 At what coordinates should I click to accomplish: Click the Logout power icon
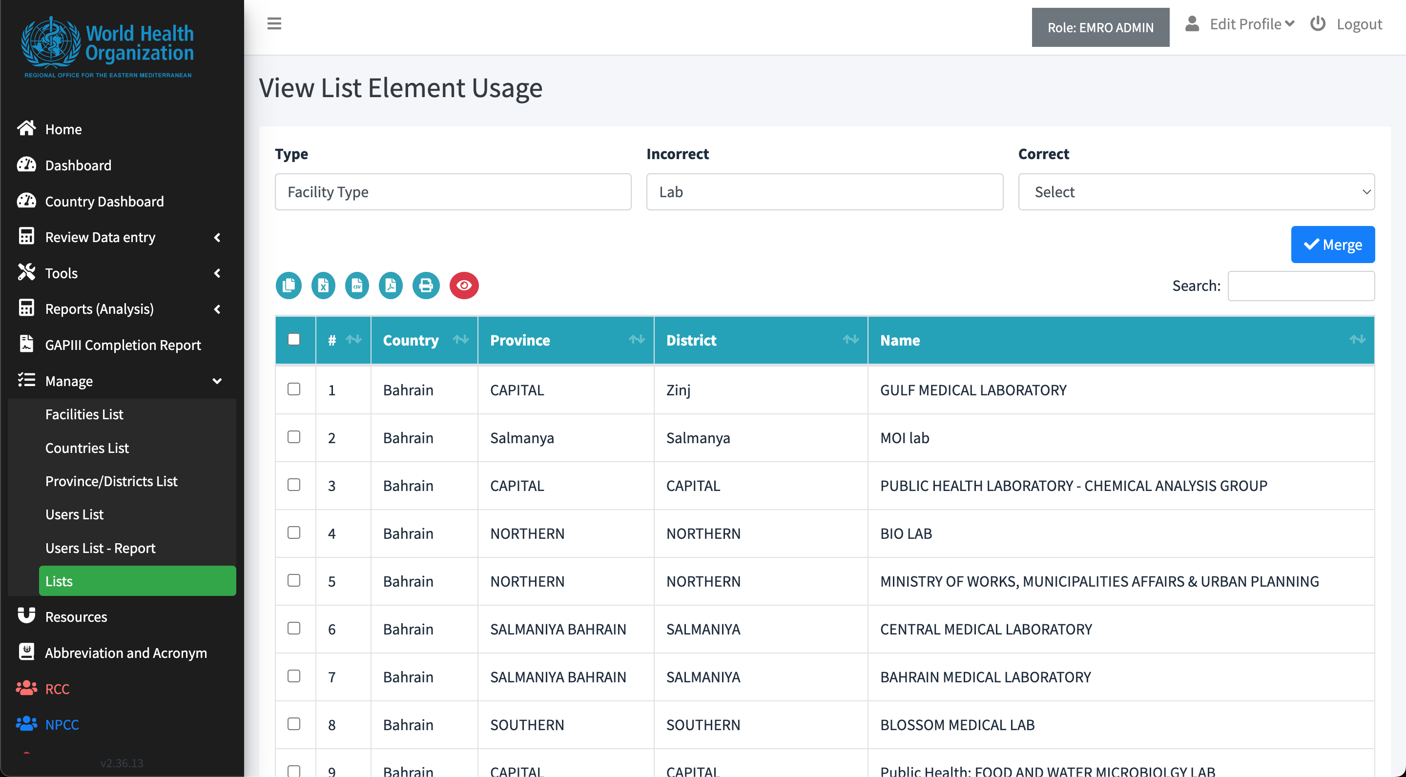pyautogui.click(x=1318, y=24)
